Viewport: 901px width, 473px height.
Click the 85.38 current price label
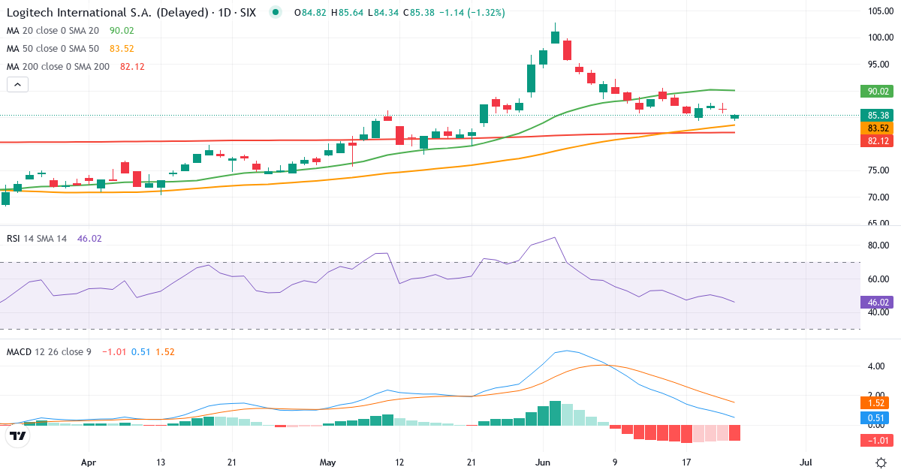coord(878,116)
